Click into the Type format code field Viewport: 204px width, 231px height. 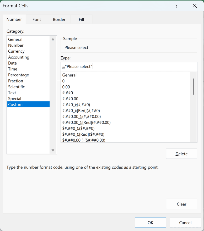pos(129,66)
